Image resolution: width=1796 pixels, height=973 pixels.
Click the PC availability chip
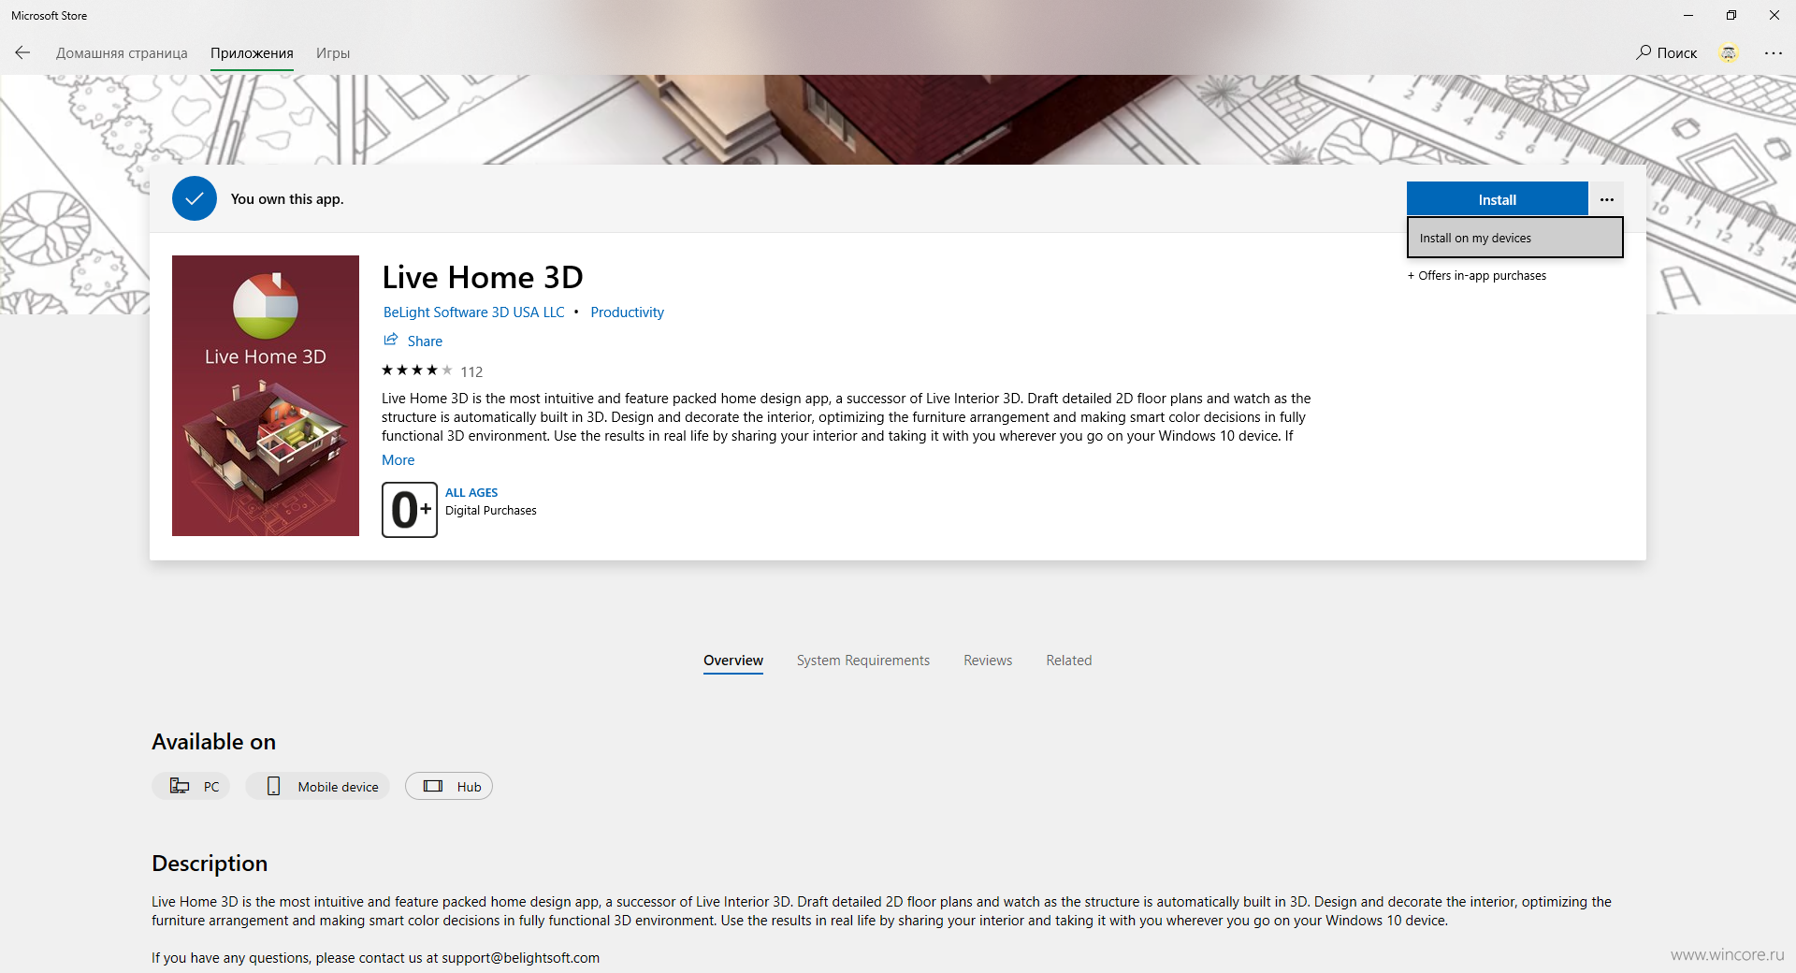click(x=192, y=787)
